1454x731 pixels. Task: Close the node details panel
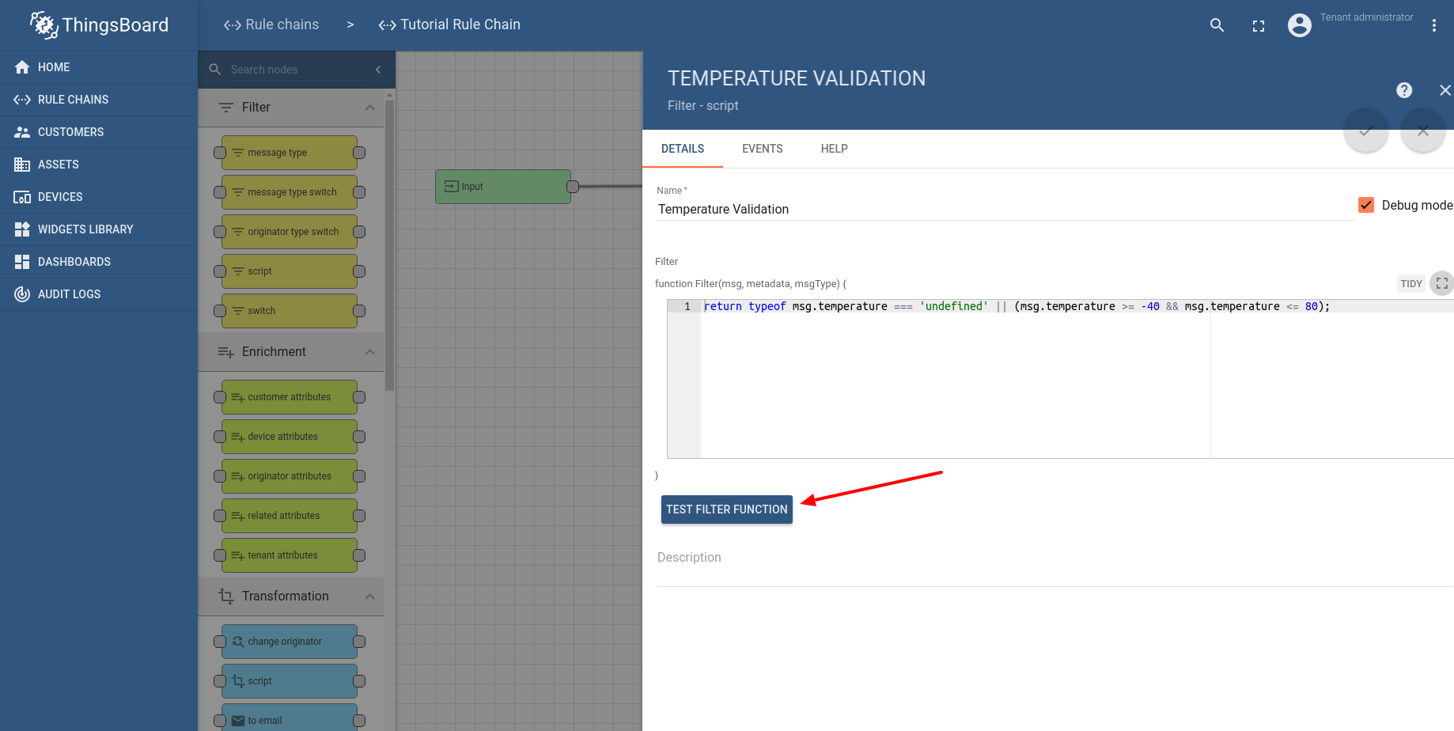tap(1445, 90)
